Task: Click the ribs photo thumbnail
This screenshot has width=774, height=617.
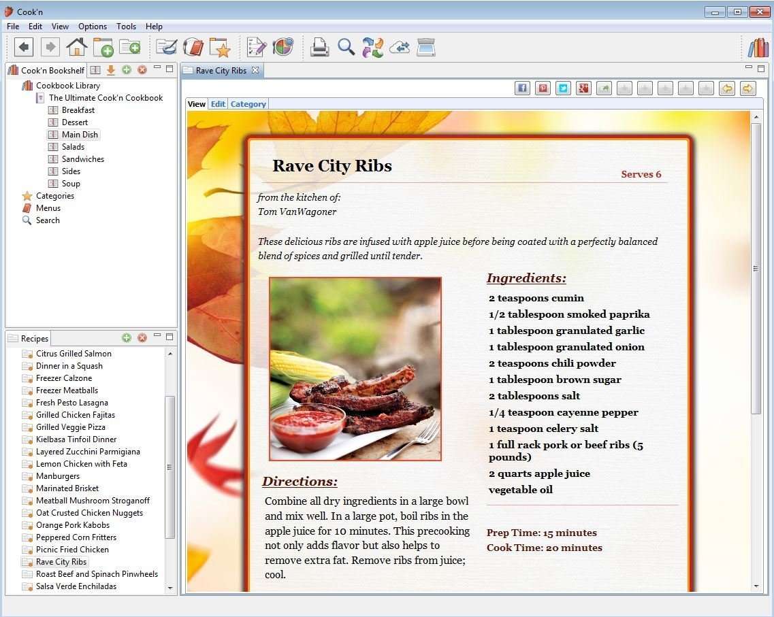Action: pyautogui.click(x=355, y=369)
